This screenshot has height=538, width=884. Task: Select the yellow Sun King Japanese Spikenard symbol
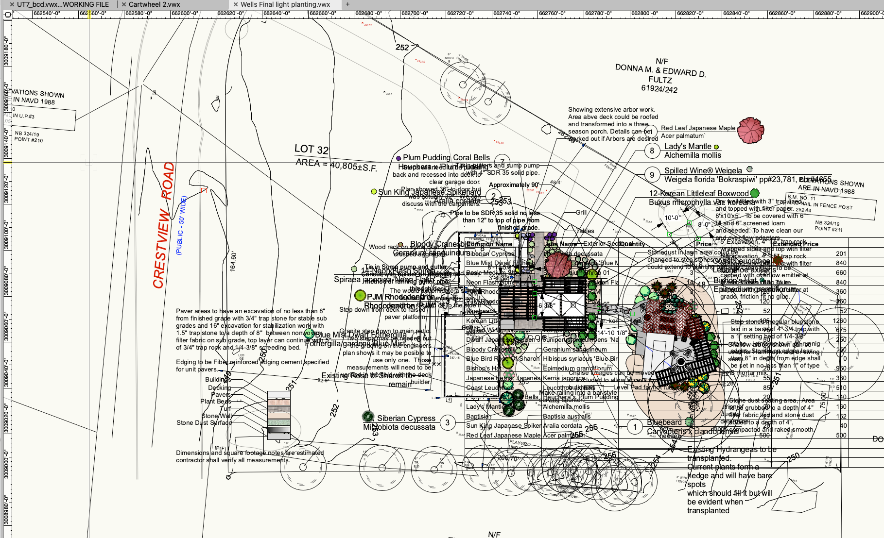click(374, 192)
